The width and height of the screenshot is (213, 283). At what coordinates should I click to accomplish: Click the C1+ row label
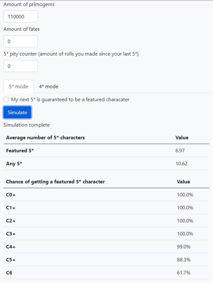[x=11, y=208]
